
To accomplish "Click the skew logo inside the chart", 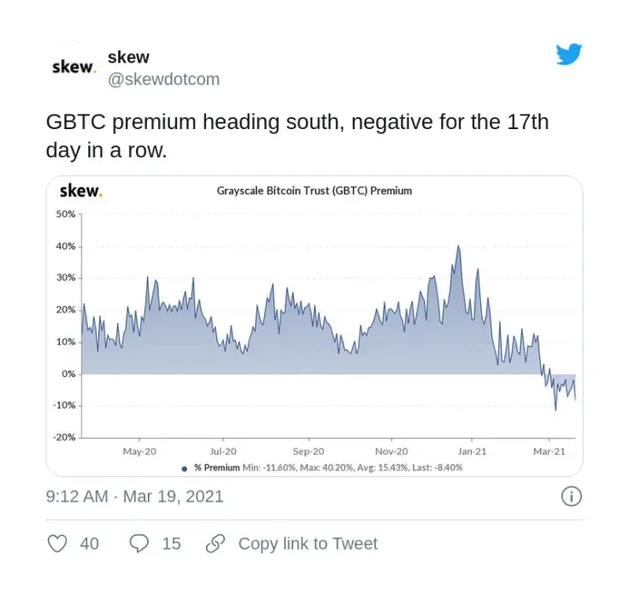I will tap(80, 191).
